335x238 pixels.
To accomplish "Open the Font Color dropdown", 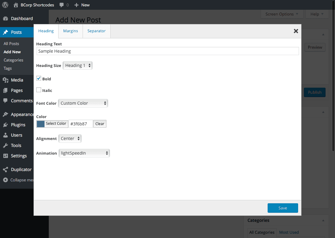I will [83, 103].
